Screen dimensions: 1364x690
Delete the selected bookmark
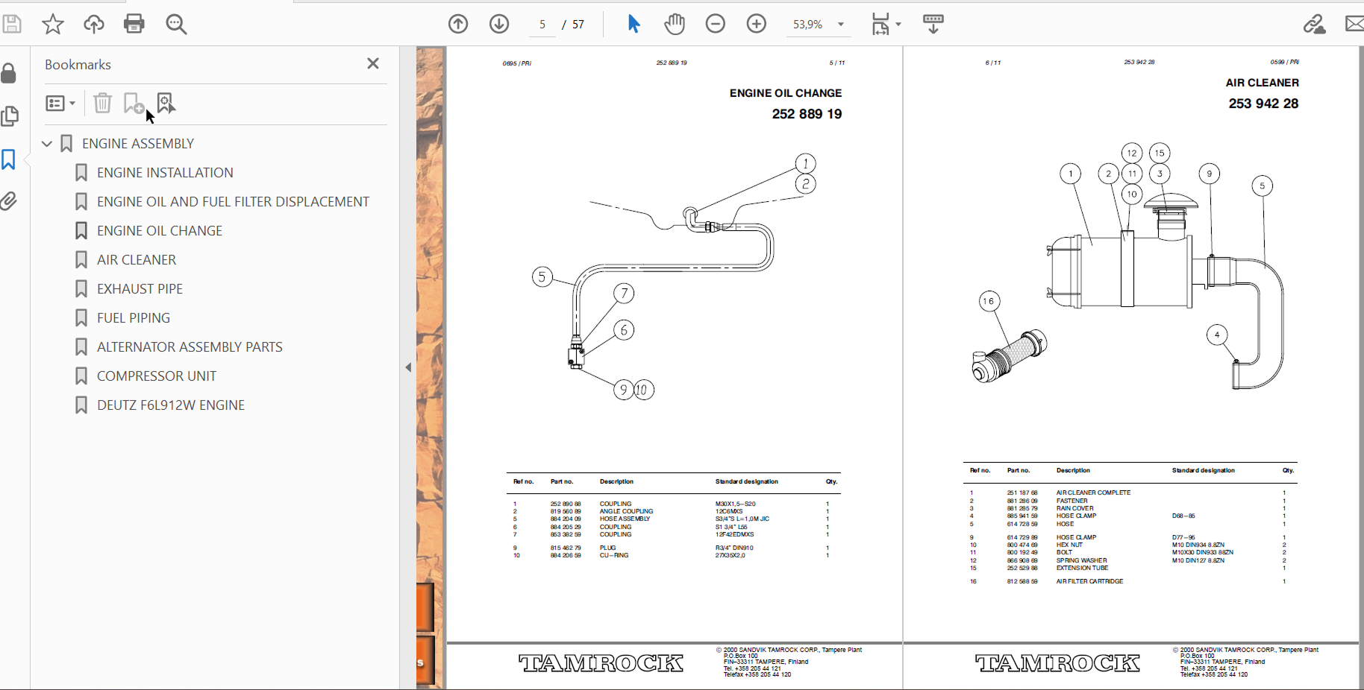click(103, 103)
